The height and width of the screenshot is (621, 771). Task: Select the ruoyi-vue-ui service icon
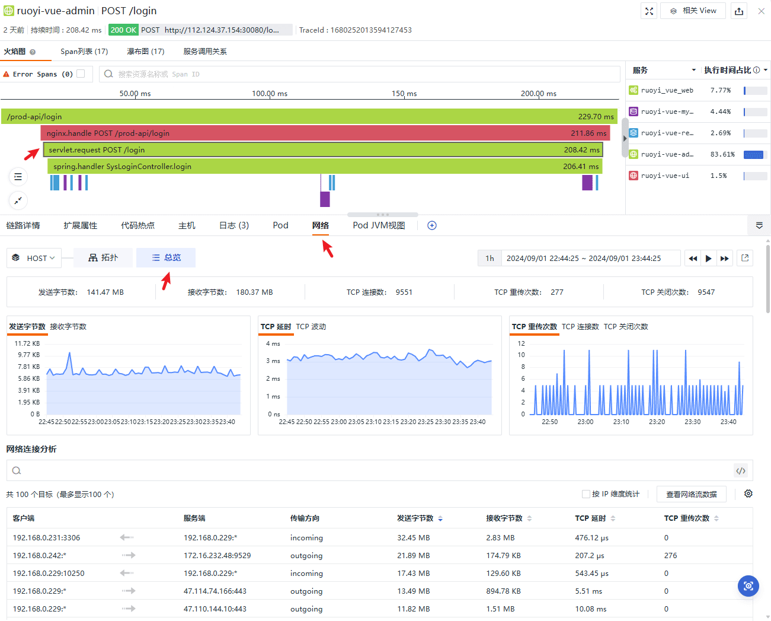(634, 176)
